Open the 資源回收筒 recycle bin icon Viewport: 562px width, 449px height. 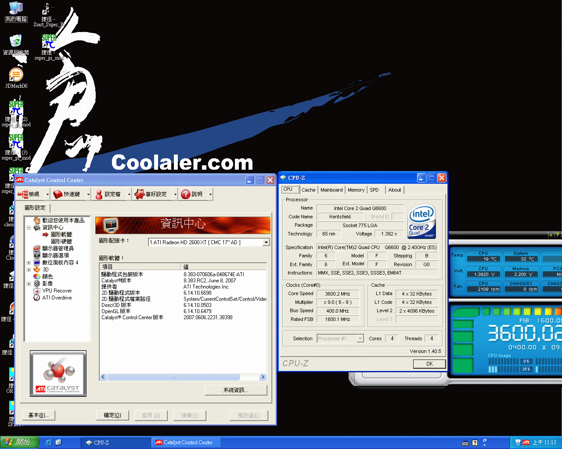pyautogui.click(x=16, y=45)
